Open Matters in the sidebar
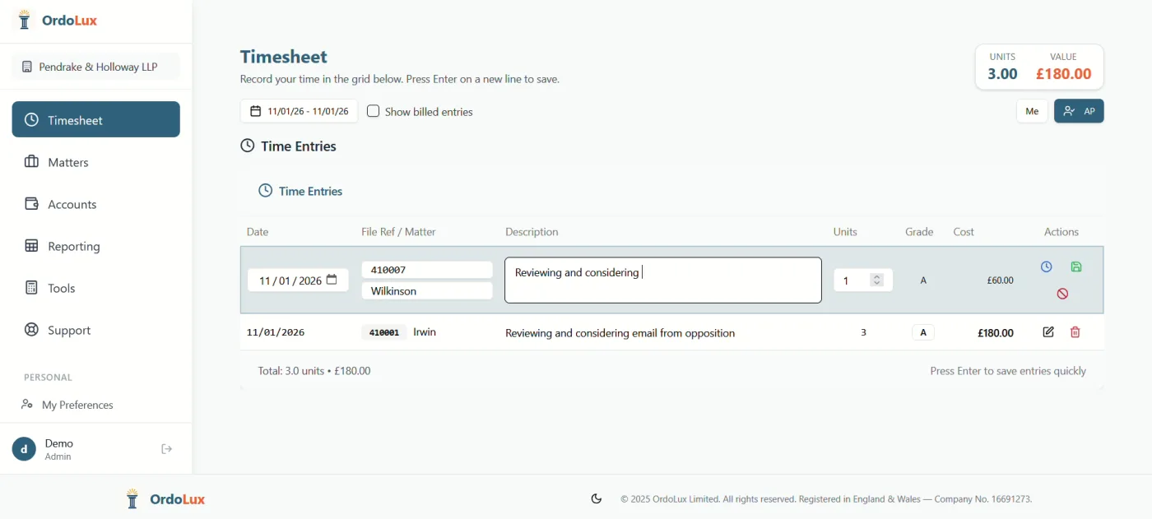Viewport: 1152px width, 519px height. 68,162
